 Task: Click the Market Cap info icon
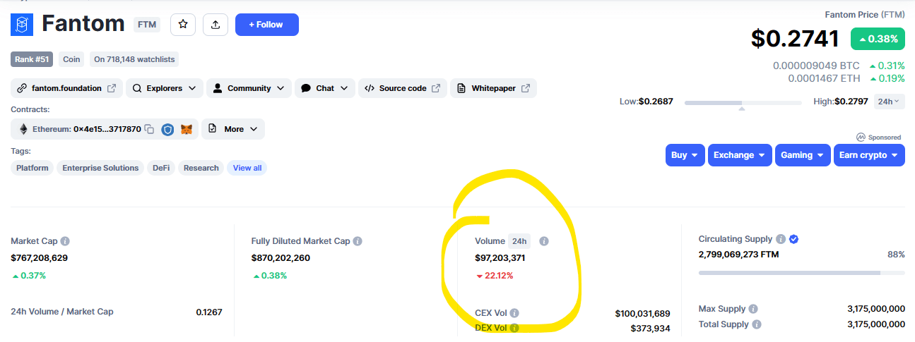coord(65,241)
